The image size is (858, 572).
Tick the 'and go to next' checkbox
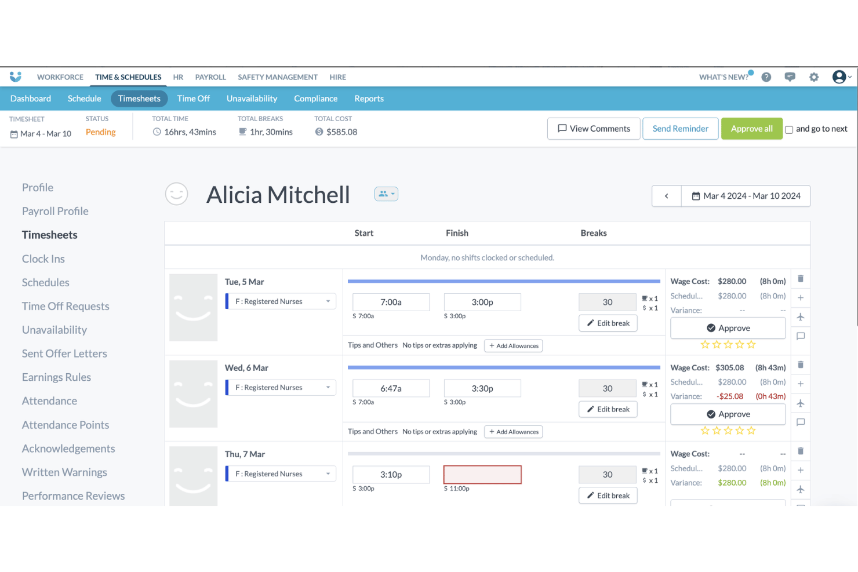789,129
